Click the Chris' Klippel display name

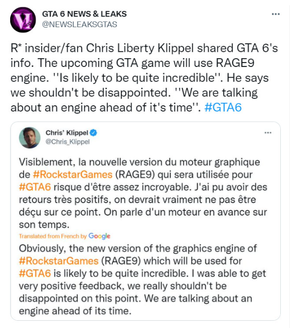pos(67,132)
